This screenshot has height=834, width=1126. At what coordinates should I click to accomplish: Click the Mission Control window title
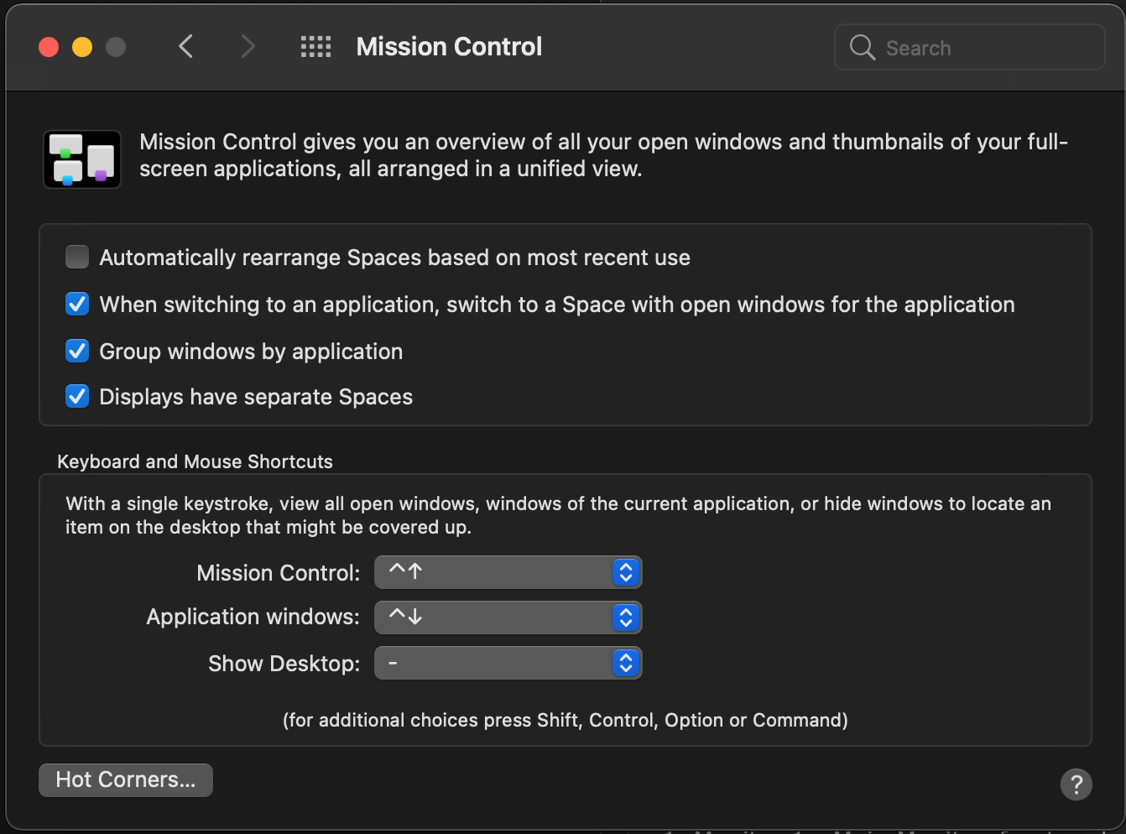449,46
